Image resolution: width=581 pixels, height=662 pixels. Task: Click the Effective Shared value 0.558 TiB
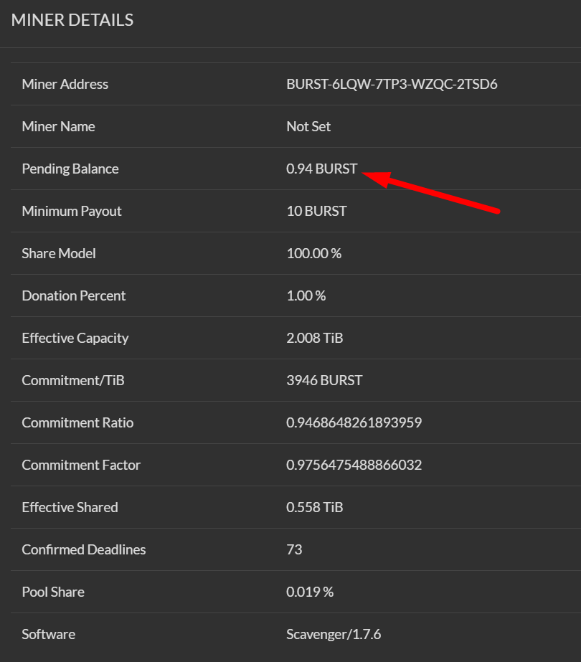click(315, 507)
